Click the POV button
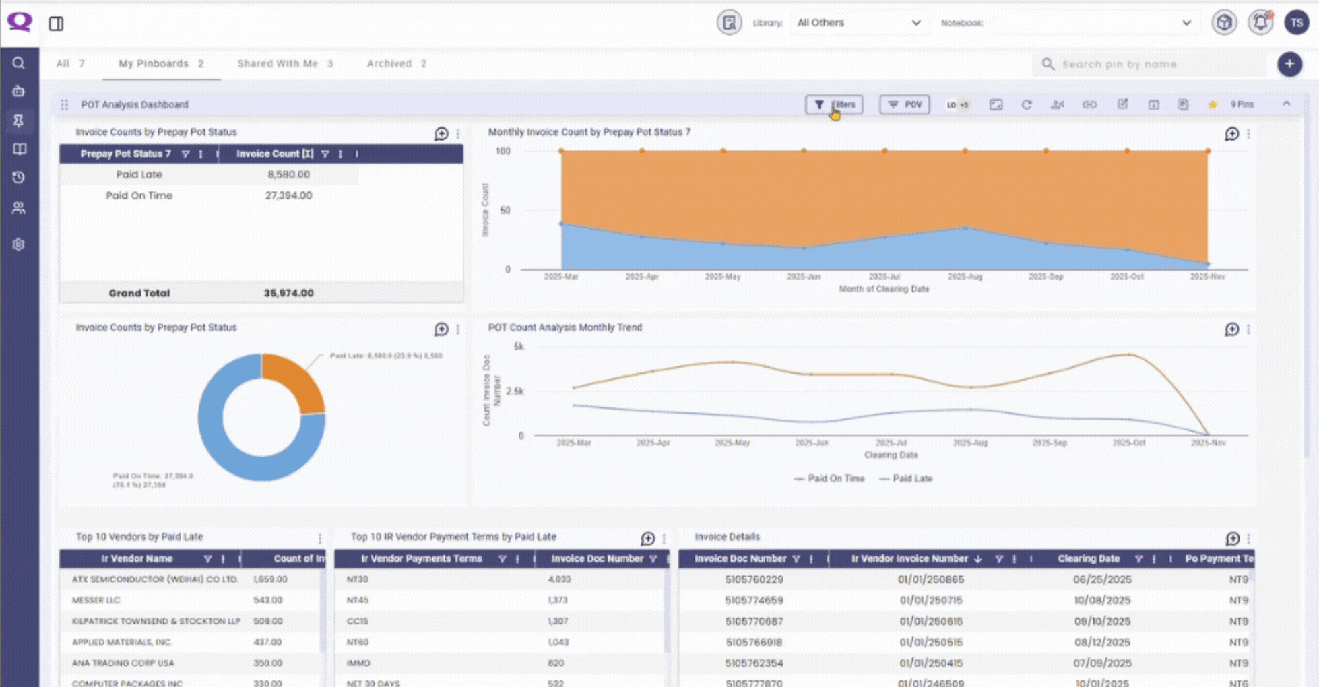Image resolution: width=1319 pixels, height=687 pixels. point(904,104)
